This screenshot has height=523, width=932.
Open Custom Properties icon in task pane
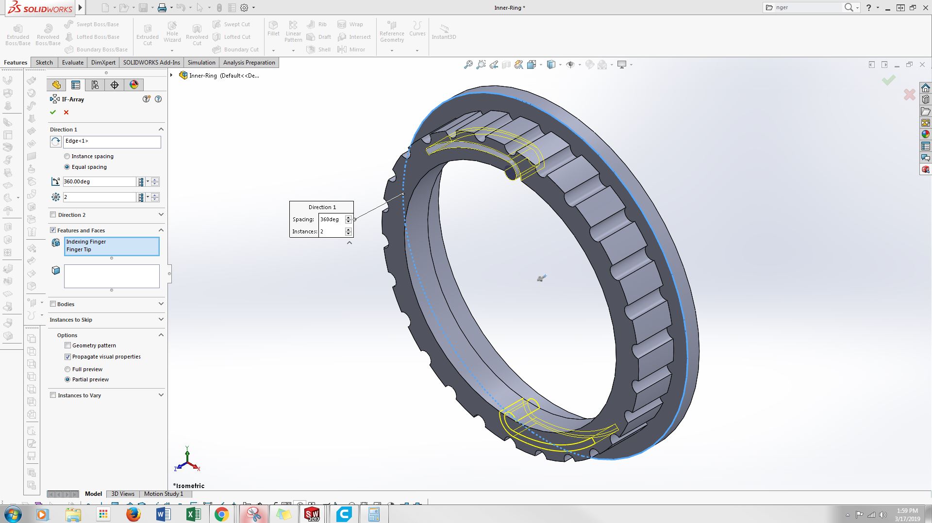click(x=926, y=146)
